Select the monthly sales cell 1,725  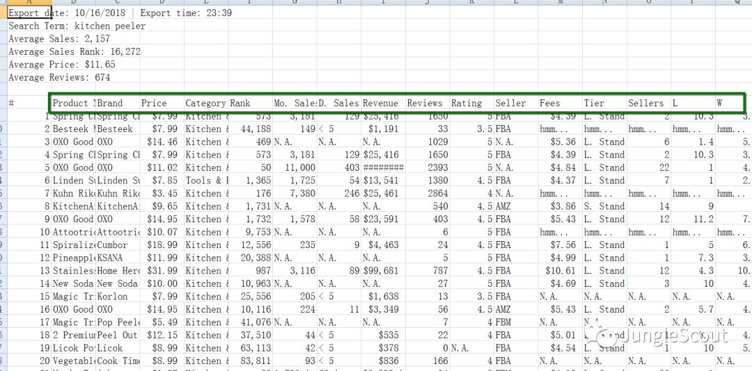pos(295,181)
